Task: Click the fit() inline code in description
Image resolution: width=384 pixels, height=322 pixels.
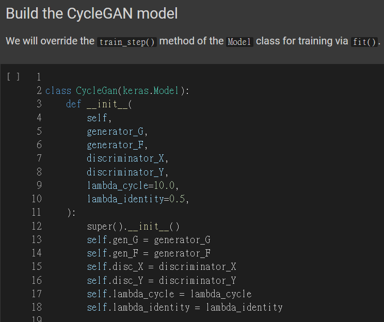Action: coord(364,42)
